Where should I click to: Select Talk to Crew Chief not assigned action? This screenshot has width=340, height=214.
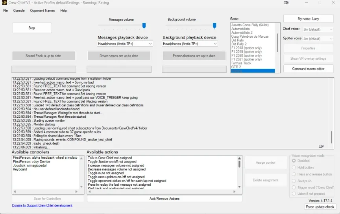tap(110, 158)
